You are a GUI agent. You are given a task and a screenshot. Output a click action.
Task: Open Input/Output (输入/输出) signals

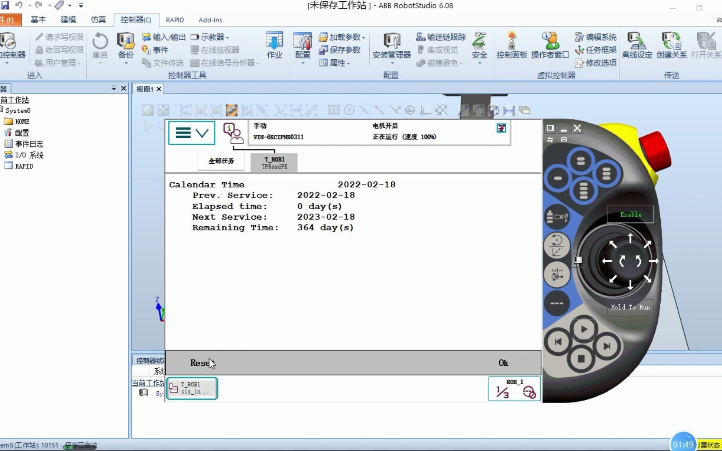pyautogui.click(x=164, y=37)
